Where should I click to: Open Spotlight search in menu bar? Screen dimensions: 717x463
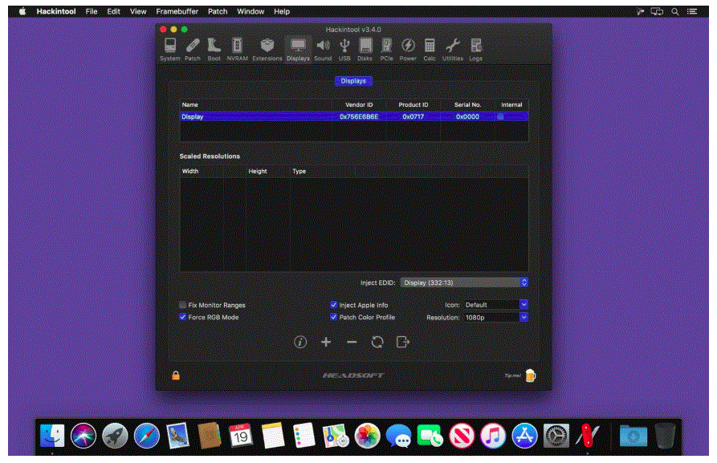click(x=675, y=11)
